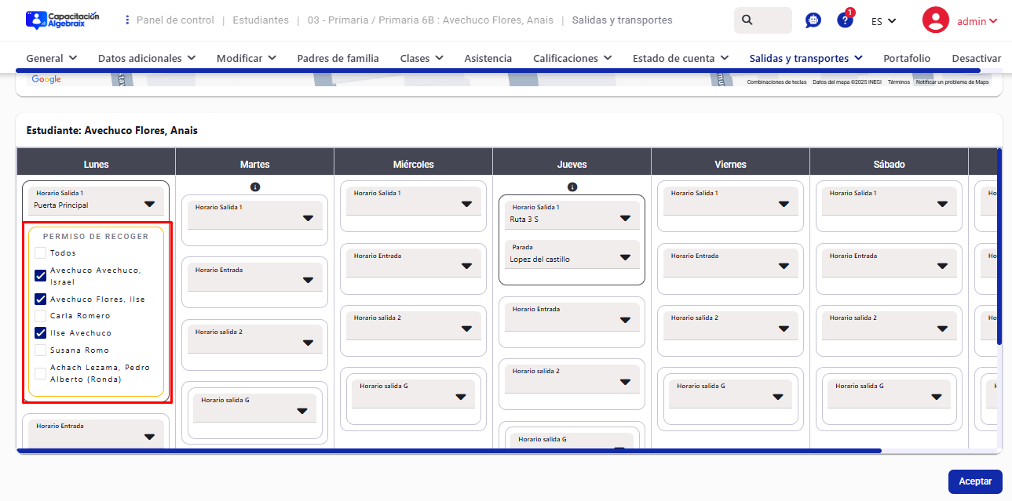Open the chat messages icon
This screenshot has width=1012, height=501.
pos(813,21)
